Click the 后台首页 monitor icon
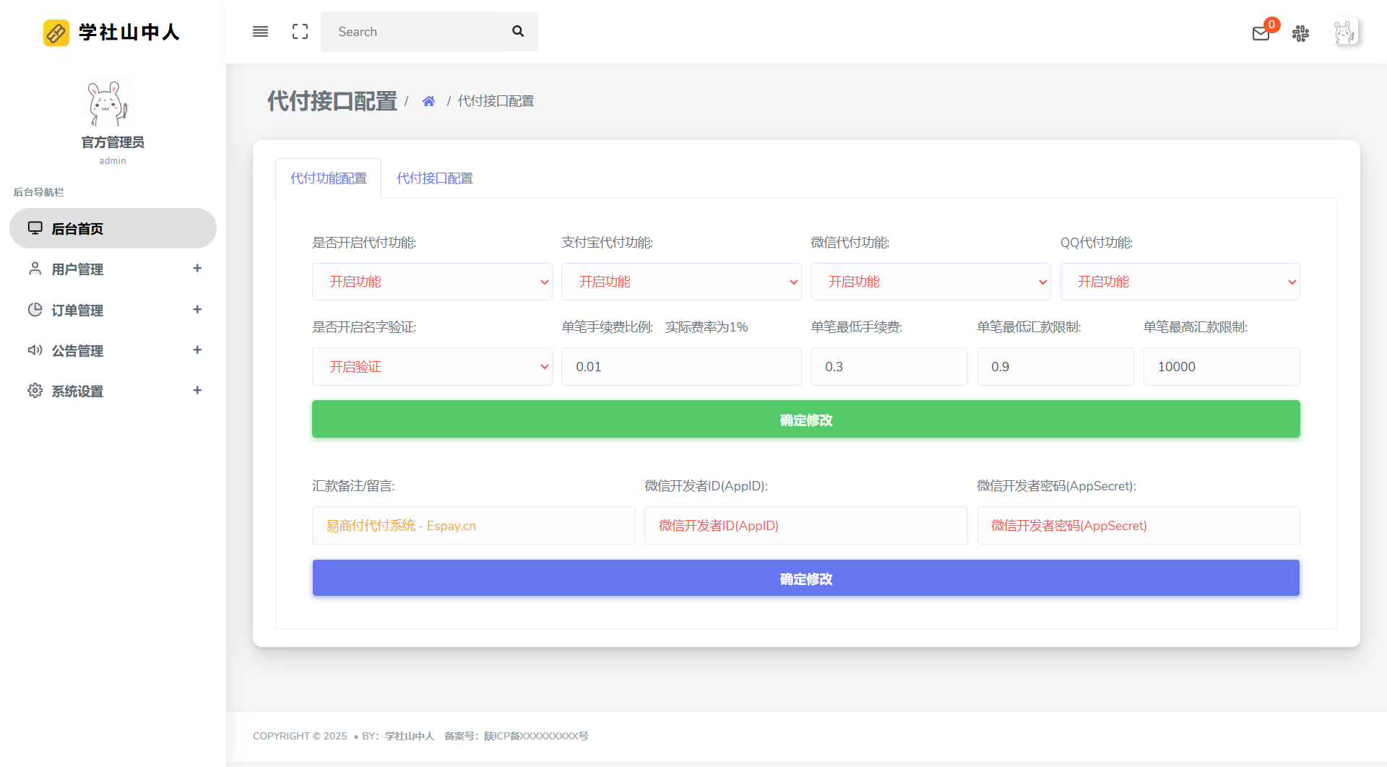 pos(35,227)
